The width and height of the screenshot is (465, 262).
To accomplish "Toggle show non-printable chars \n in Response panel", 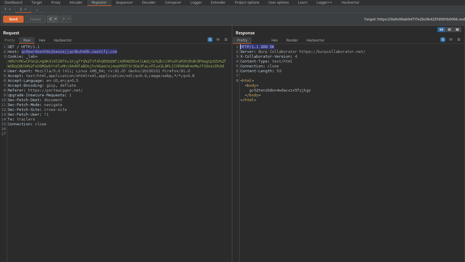I will tap(451, 40).
